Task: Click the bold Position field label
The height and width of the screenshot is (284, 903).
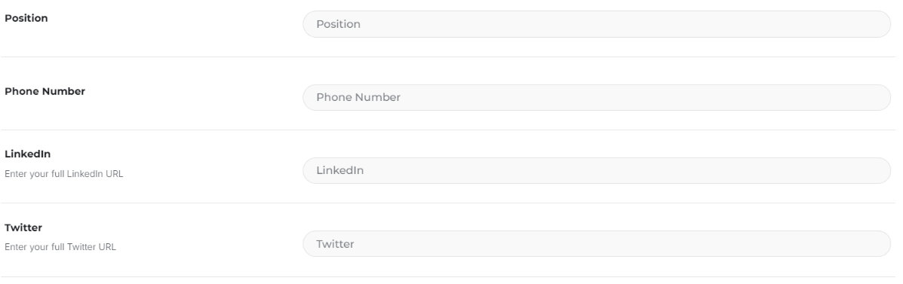Action: [26, 18]
